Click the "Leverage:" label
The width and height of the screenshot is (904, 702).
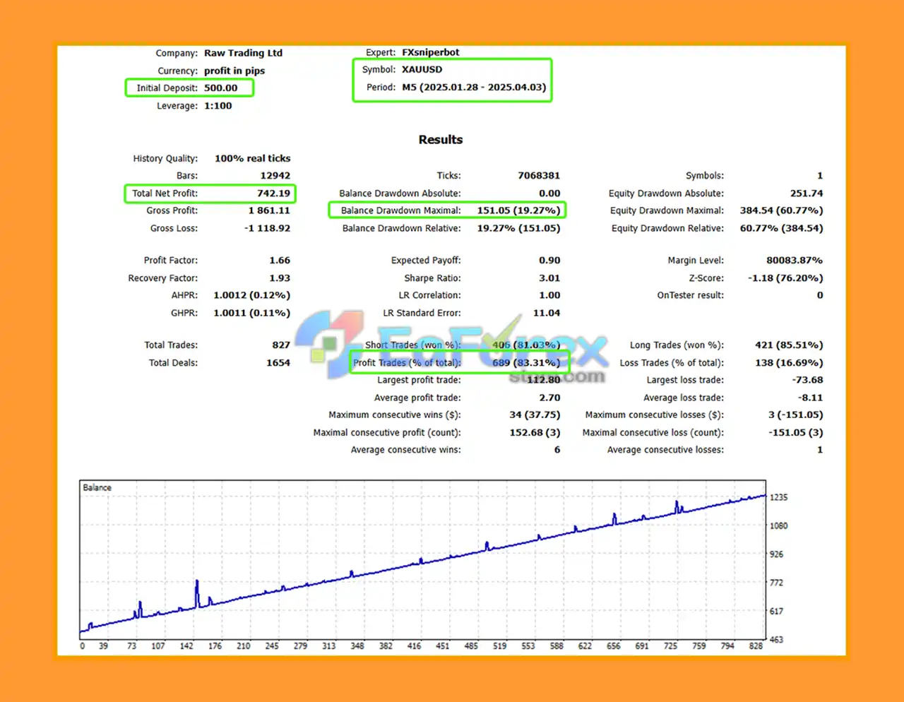point(177,106)
